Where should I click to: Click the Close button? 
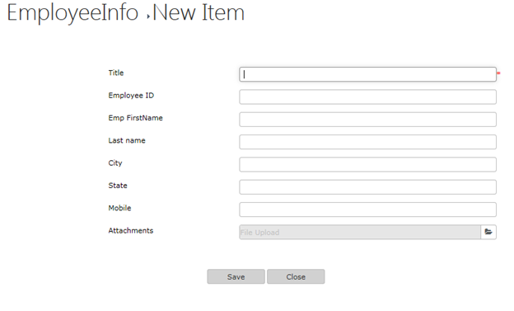pos(296,276)
